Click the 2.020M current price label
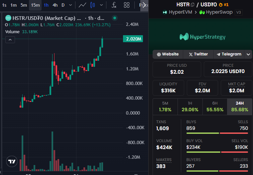Screen dimensions: 253x175 point(133,39)
